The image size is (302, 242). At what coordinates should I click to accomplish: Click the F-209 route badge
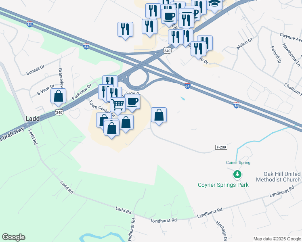[x=221, y=147]
